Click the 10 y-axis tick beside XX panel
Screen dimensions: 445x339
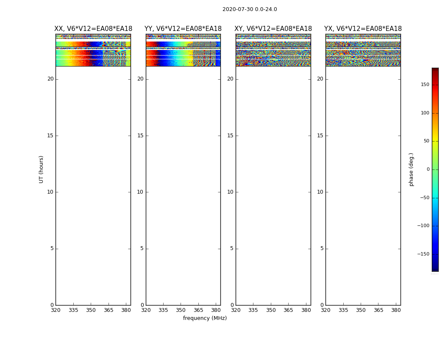pos(50,192)
